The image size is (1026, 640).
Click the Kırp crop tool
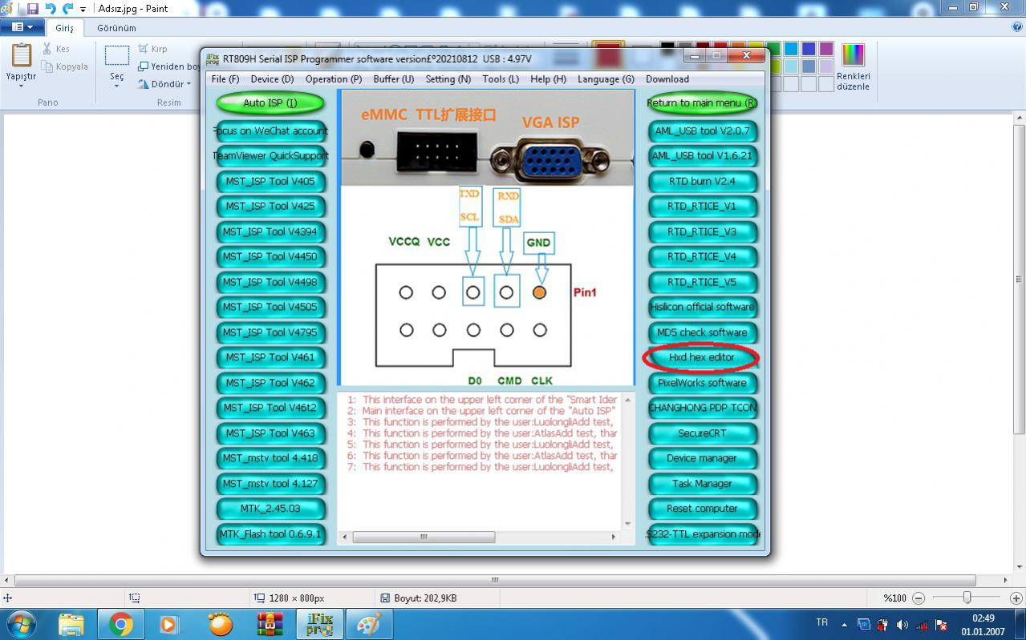click(152, 49)
